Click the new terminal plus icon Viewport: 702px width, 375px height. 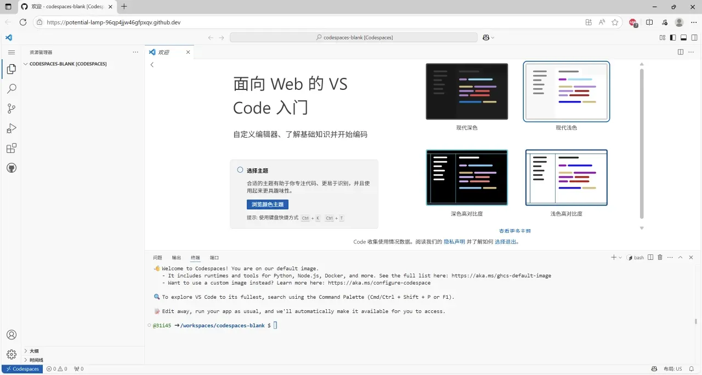pyautogui.click(x=614, y=257)
